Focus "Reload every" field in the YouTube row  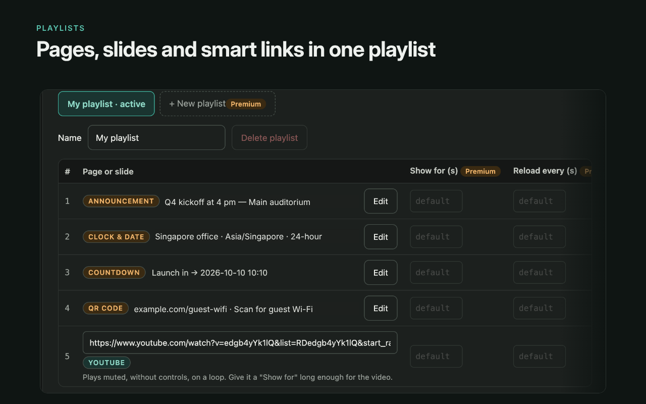[540, 357]
